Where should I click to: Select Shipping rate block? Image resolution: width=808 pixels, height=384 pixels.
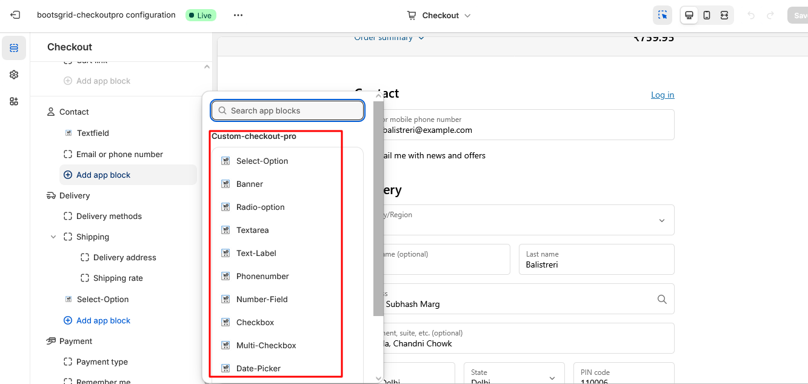[118, 278]
